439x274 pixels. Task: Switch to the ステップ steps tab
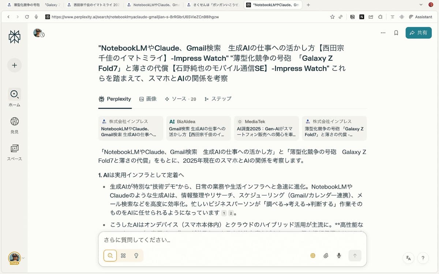pyautogui.click(x=218, y=99)
